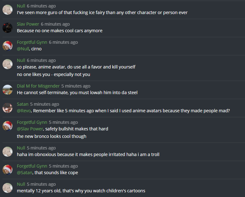245x197 pixels.
Task: Click Slav Power's profile avatar
Action: pos(8,28)
